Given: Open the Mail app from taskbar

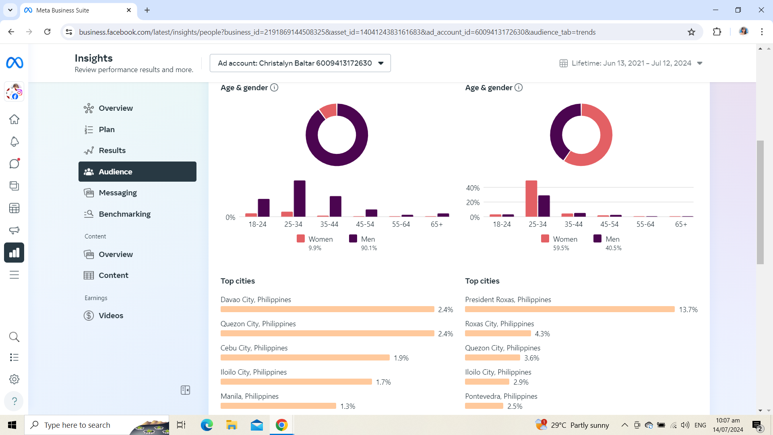Looking at the screenshot, I should [x=256, y=425].
